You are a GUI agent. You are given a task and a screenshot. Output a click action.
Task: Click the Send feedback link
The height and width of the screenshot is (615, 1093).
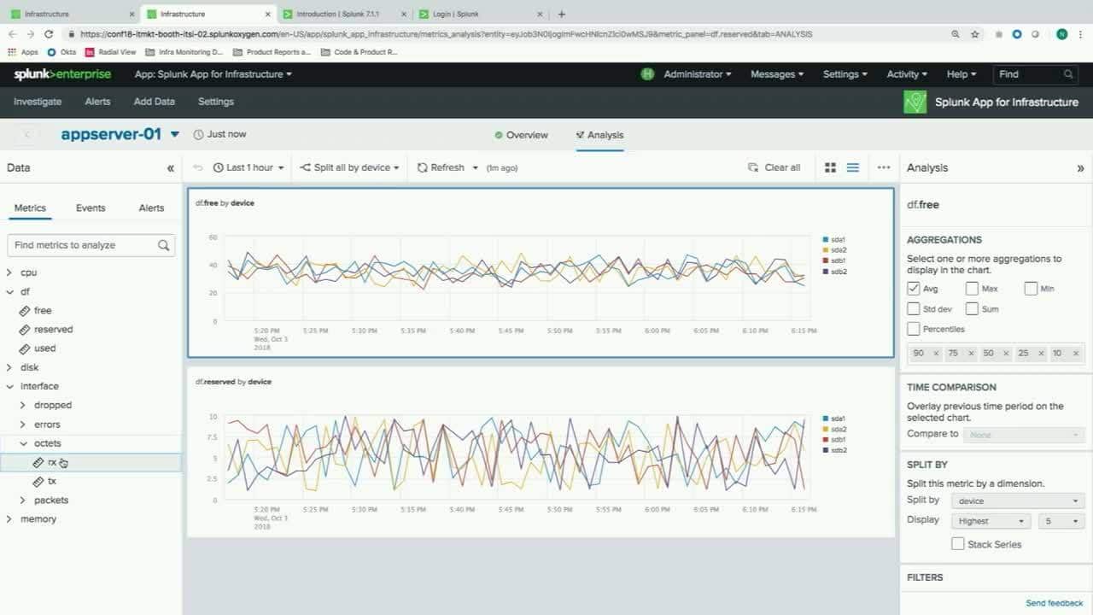(1055, 603)
